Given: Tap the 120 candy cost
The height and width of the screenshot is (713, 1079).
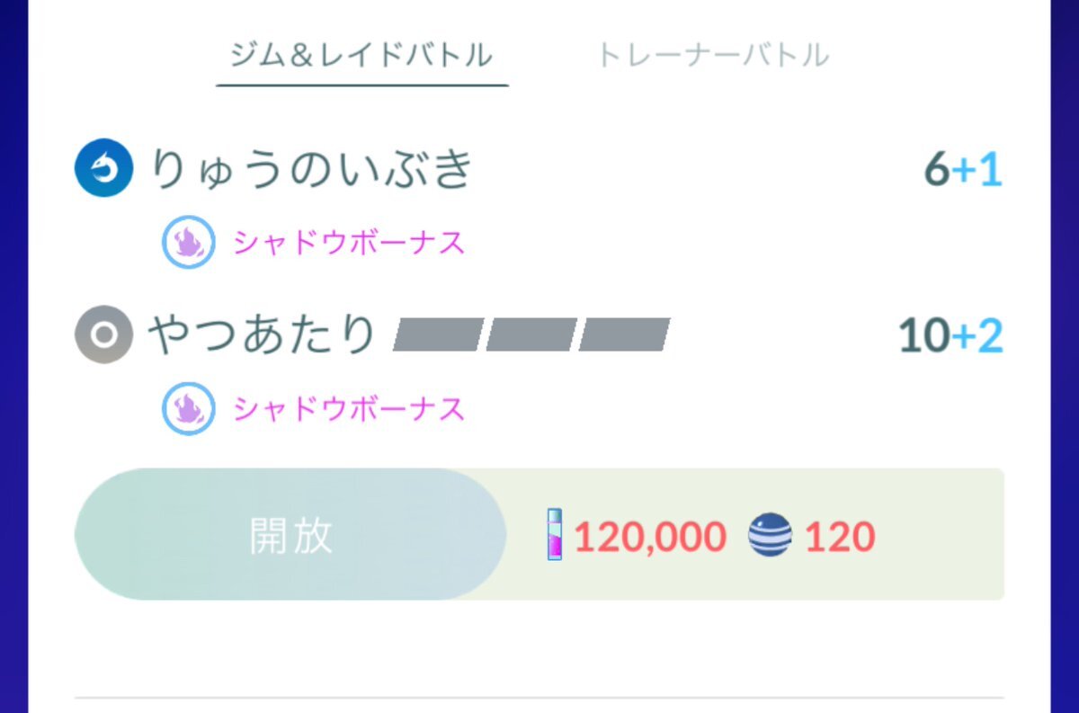Looking at the screenshot, I should click(x=840, y=537).
